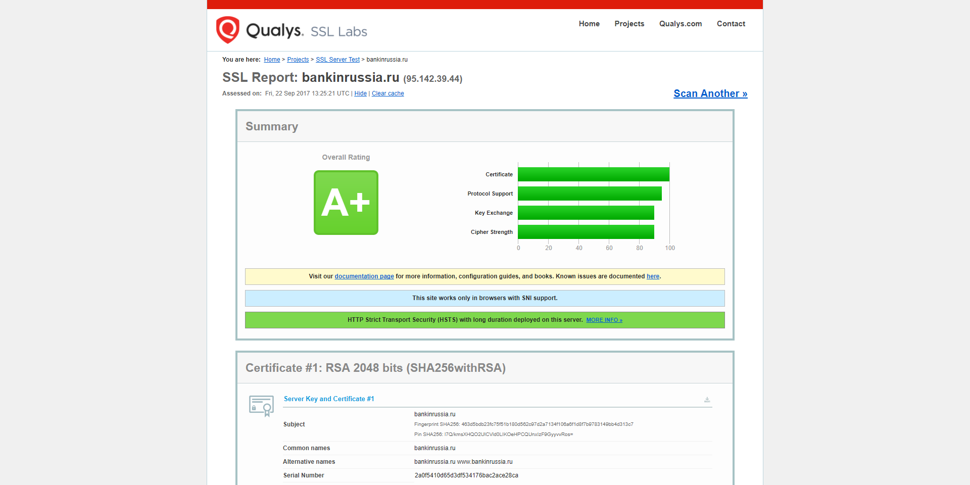Click the Certificate score bar
Screen dimensions: 970x485
[593, 174]
